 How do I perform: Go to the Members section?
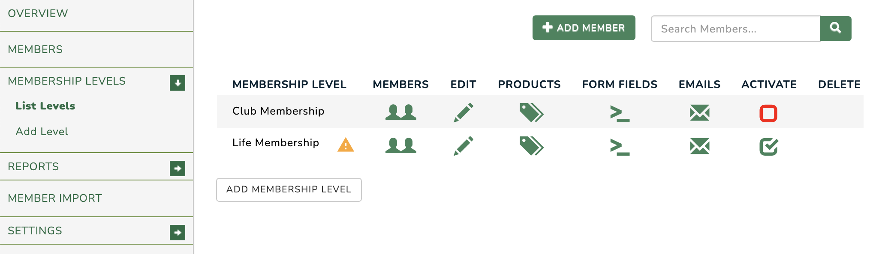(x=36, y=49)
